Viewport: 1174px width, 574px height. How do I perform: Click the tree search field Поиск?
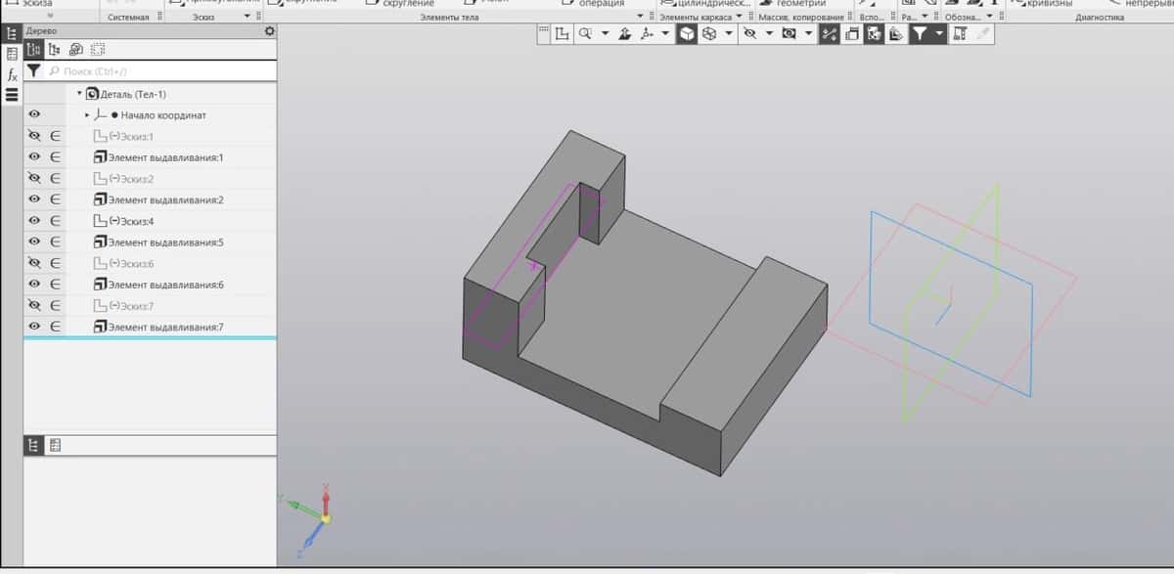coord(161,71)
